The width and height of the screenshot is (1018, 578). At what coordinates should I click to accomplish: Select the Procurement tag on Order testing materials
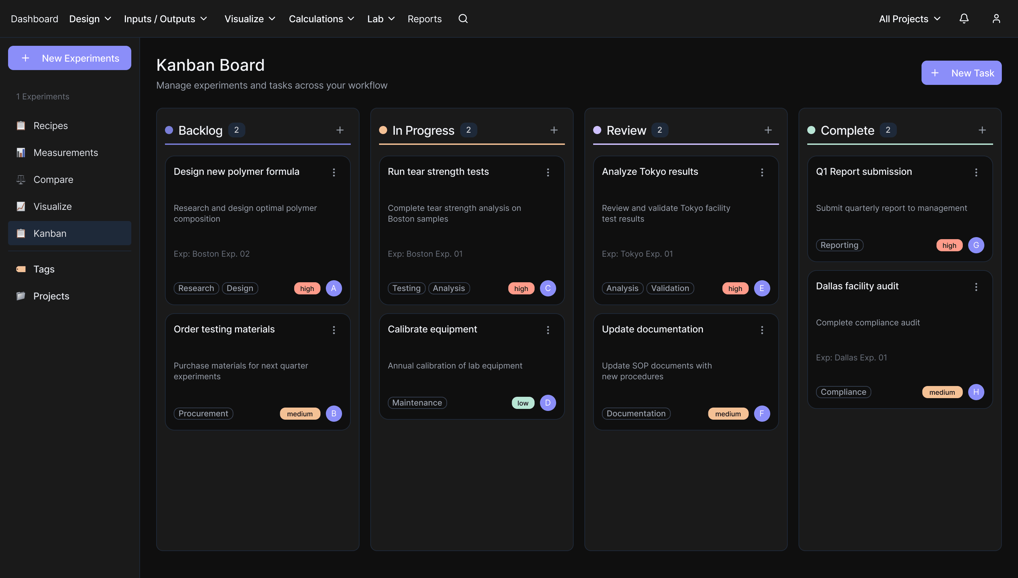coord(203,414)
